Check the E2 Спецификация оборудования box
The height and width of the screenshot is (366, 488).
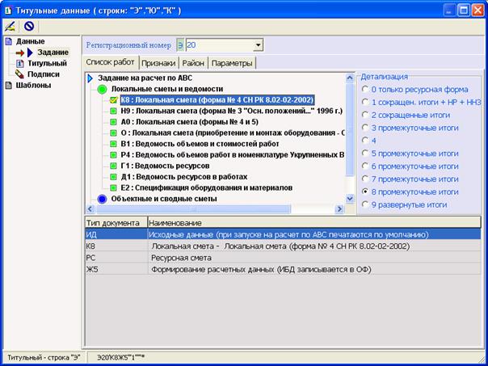tap(113, 188)
